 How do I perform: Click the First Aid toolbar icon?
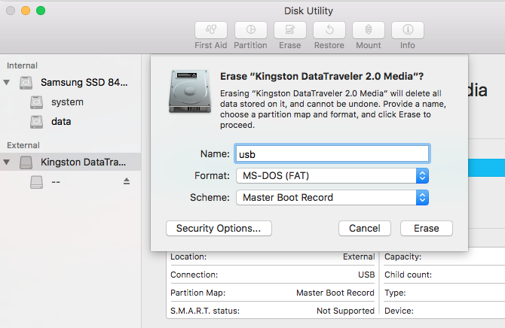point(211,30)
